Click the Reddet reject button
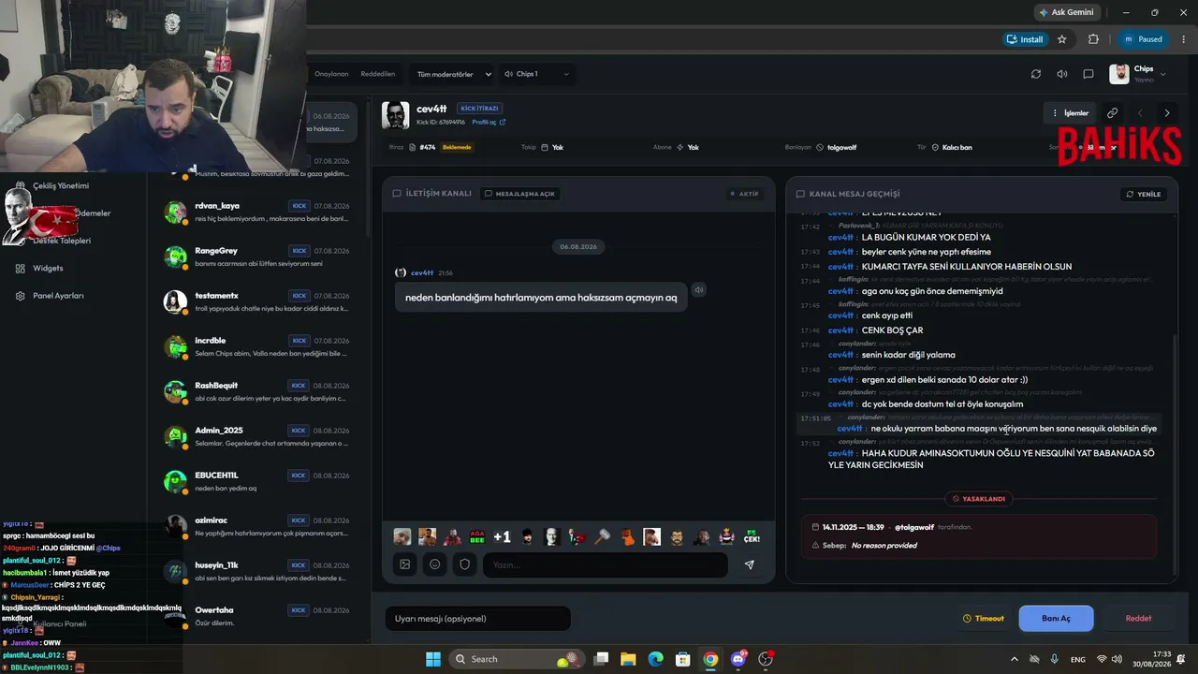This screenshot has height=674, width=1198. coord(1138,618)
